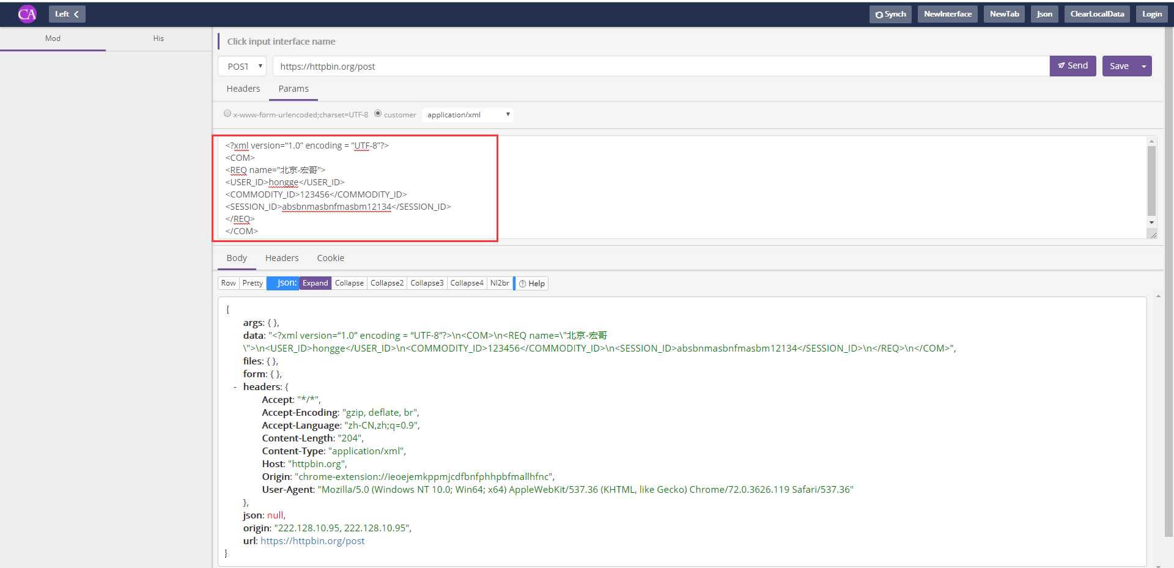Image resolution: width=1174 pixels, height=568 pixels.
Task: Switch response view to Row
Action: pos(228,283)
